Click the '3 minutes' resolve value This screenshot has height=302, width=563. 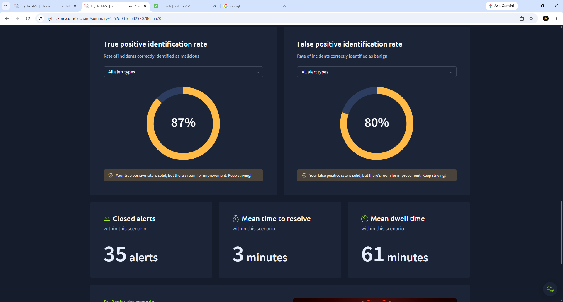point(260,254)
